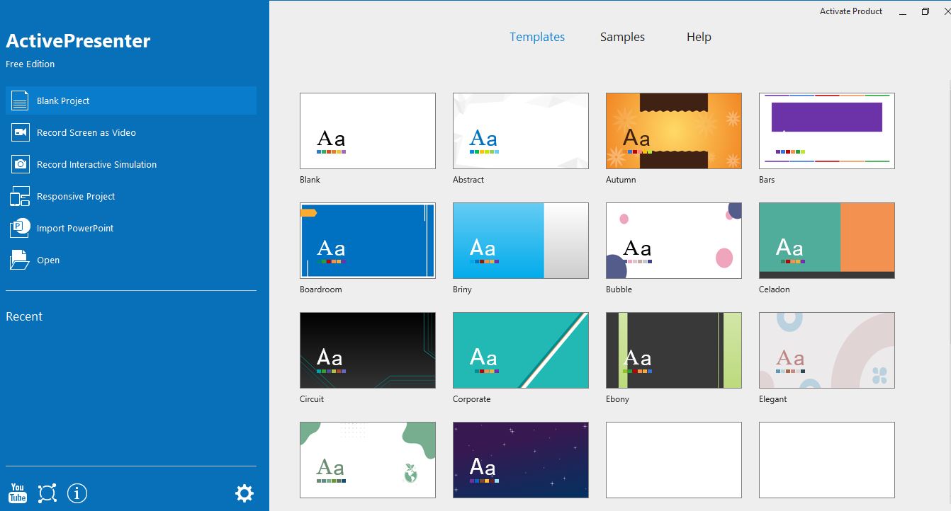Screen dimensions: 951x511
Task: Restore down the application window
Action: [x=925, y=11]
